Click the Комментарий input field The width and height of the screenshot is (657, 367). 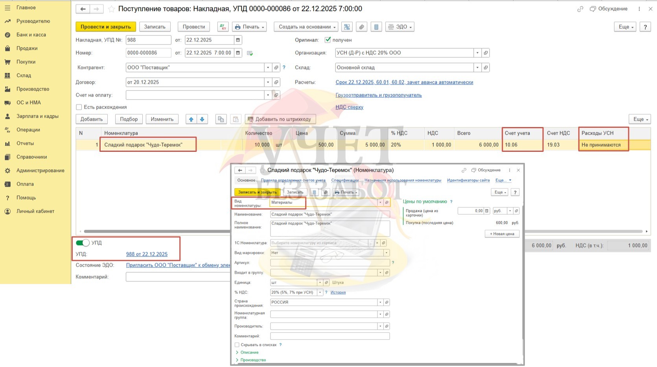(x=178, y=277)
